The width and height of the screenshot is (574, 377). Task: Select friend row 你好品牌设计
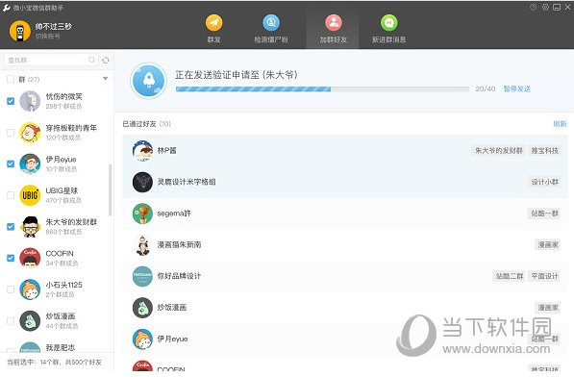(x=345, y=276)
